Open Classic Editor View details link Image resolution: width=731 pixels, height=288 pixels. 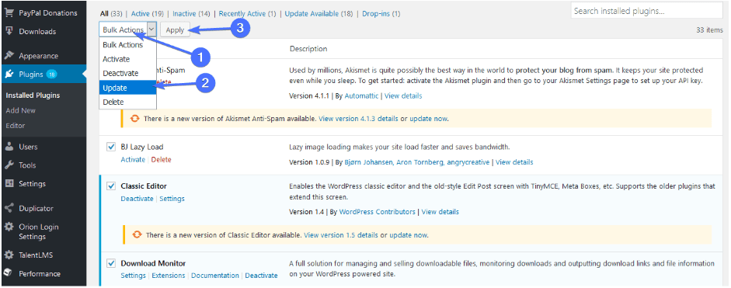pyautogui.click(x=440, y=212)
